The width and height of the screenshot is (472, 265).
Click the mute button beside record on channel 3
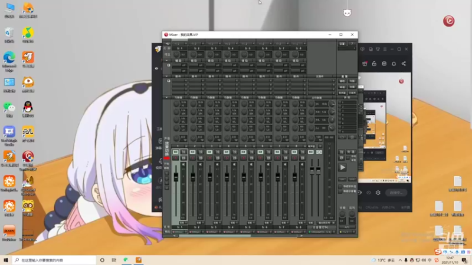pyautogui.click(x=217, y=158)
